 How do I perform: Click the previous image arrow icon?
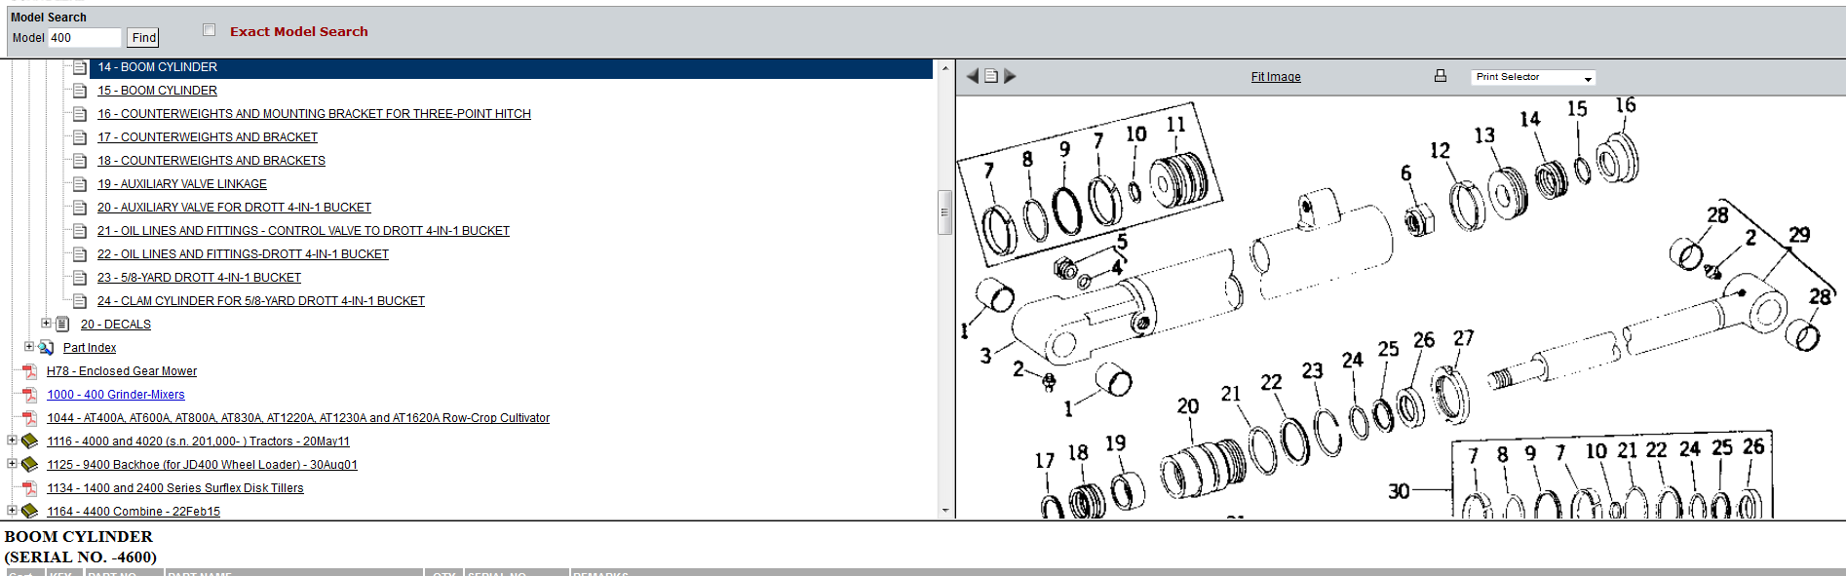click(972, 76)
